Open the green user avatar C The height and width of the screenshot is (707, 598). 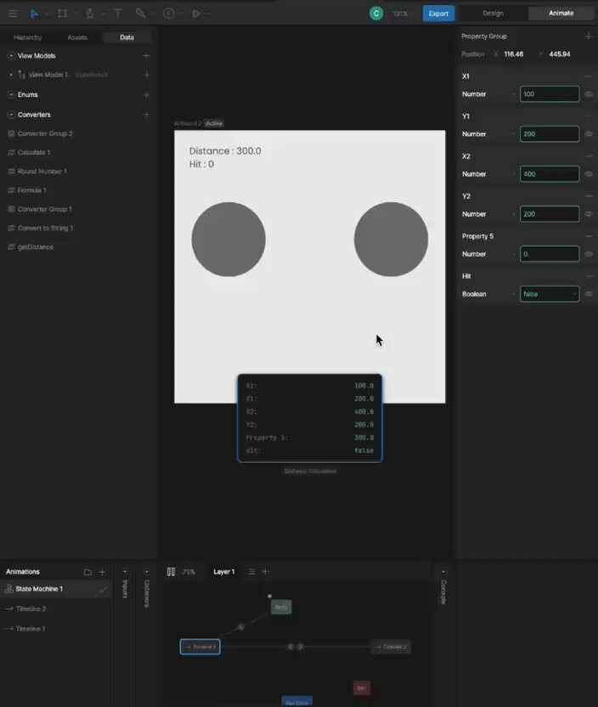pos(376,14)
